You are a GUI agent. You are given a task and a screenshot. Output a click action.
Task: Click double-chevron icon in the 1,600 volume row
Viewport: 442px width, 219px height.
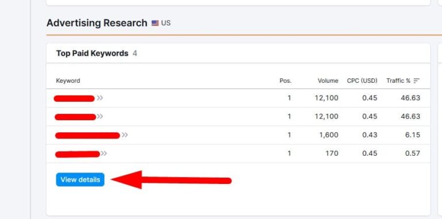[124, 135]
